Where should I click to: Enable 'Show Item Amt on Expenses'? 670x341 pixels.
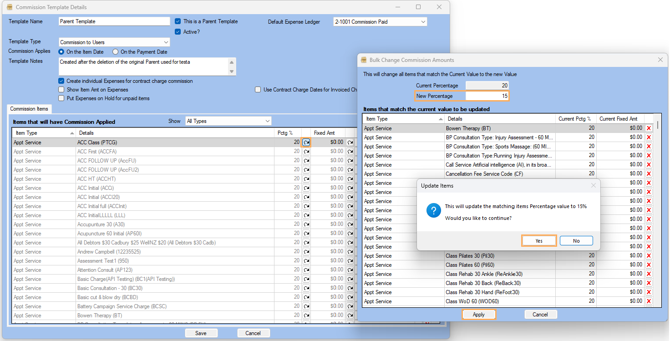(x=61, y=90)
